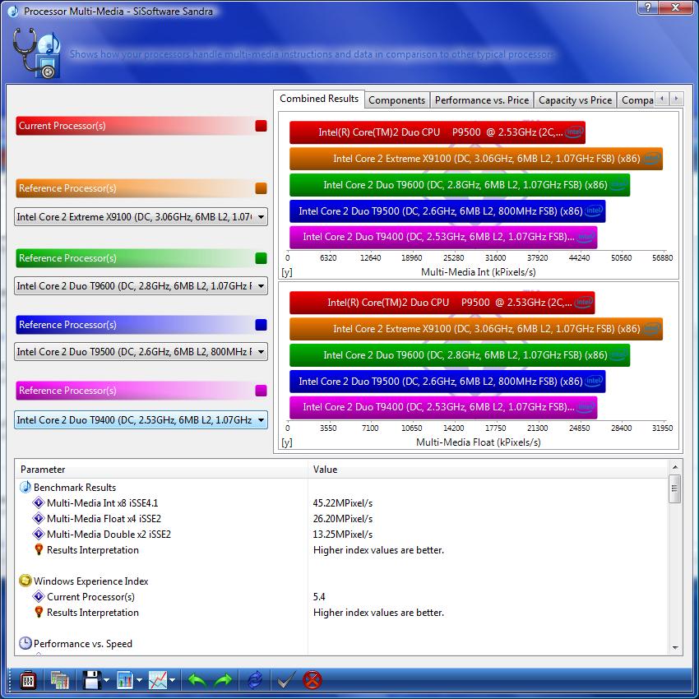
Task: Click lightbulb icon under Windows Experience Index
Action: pyautogui.click(x=39, y=612)
